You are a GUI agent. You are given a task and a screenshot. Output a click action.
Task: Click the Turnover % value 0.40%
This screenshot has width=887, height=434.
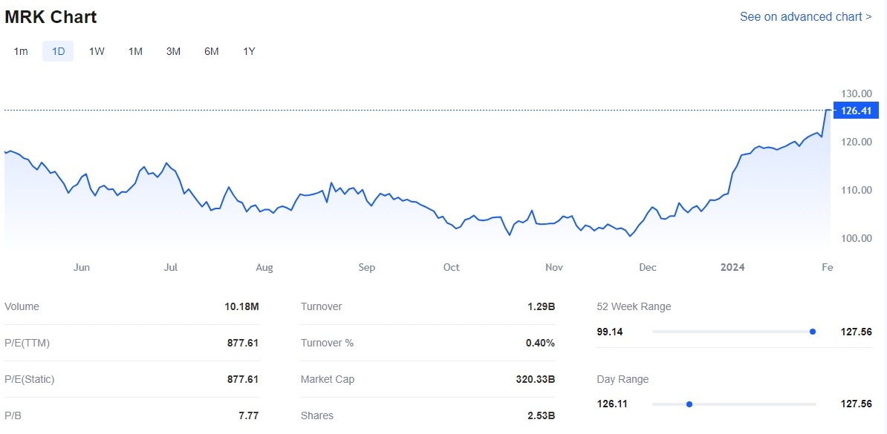point(539,343)
